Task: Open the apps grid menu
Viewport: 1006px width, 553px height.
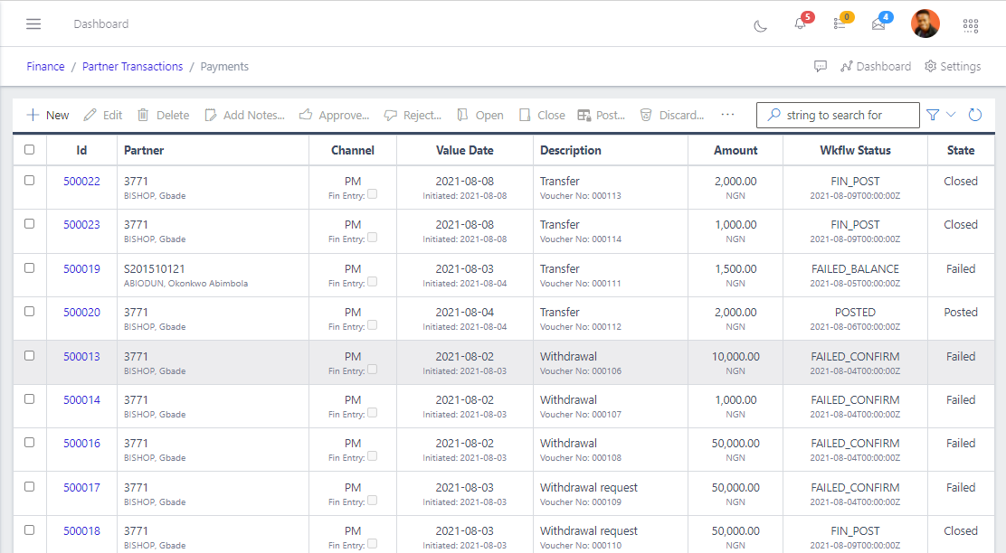Action: click(x=970, y=25)
